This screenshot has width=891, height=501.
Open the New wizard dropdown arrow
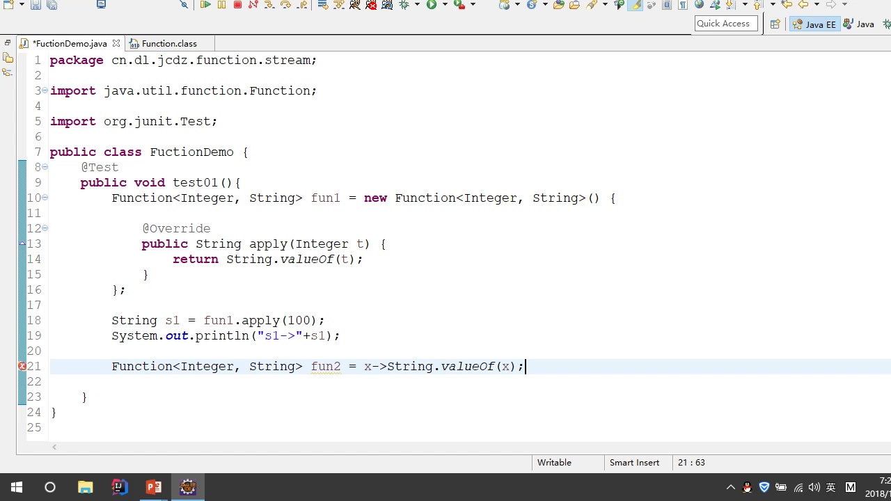coord(22,5)
